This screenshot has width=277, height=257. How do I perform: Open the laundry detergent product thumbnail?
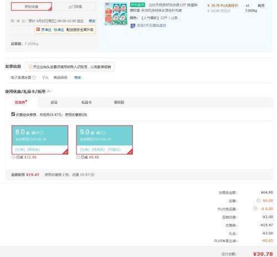click(x=116, y=14)
